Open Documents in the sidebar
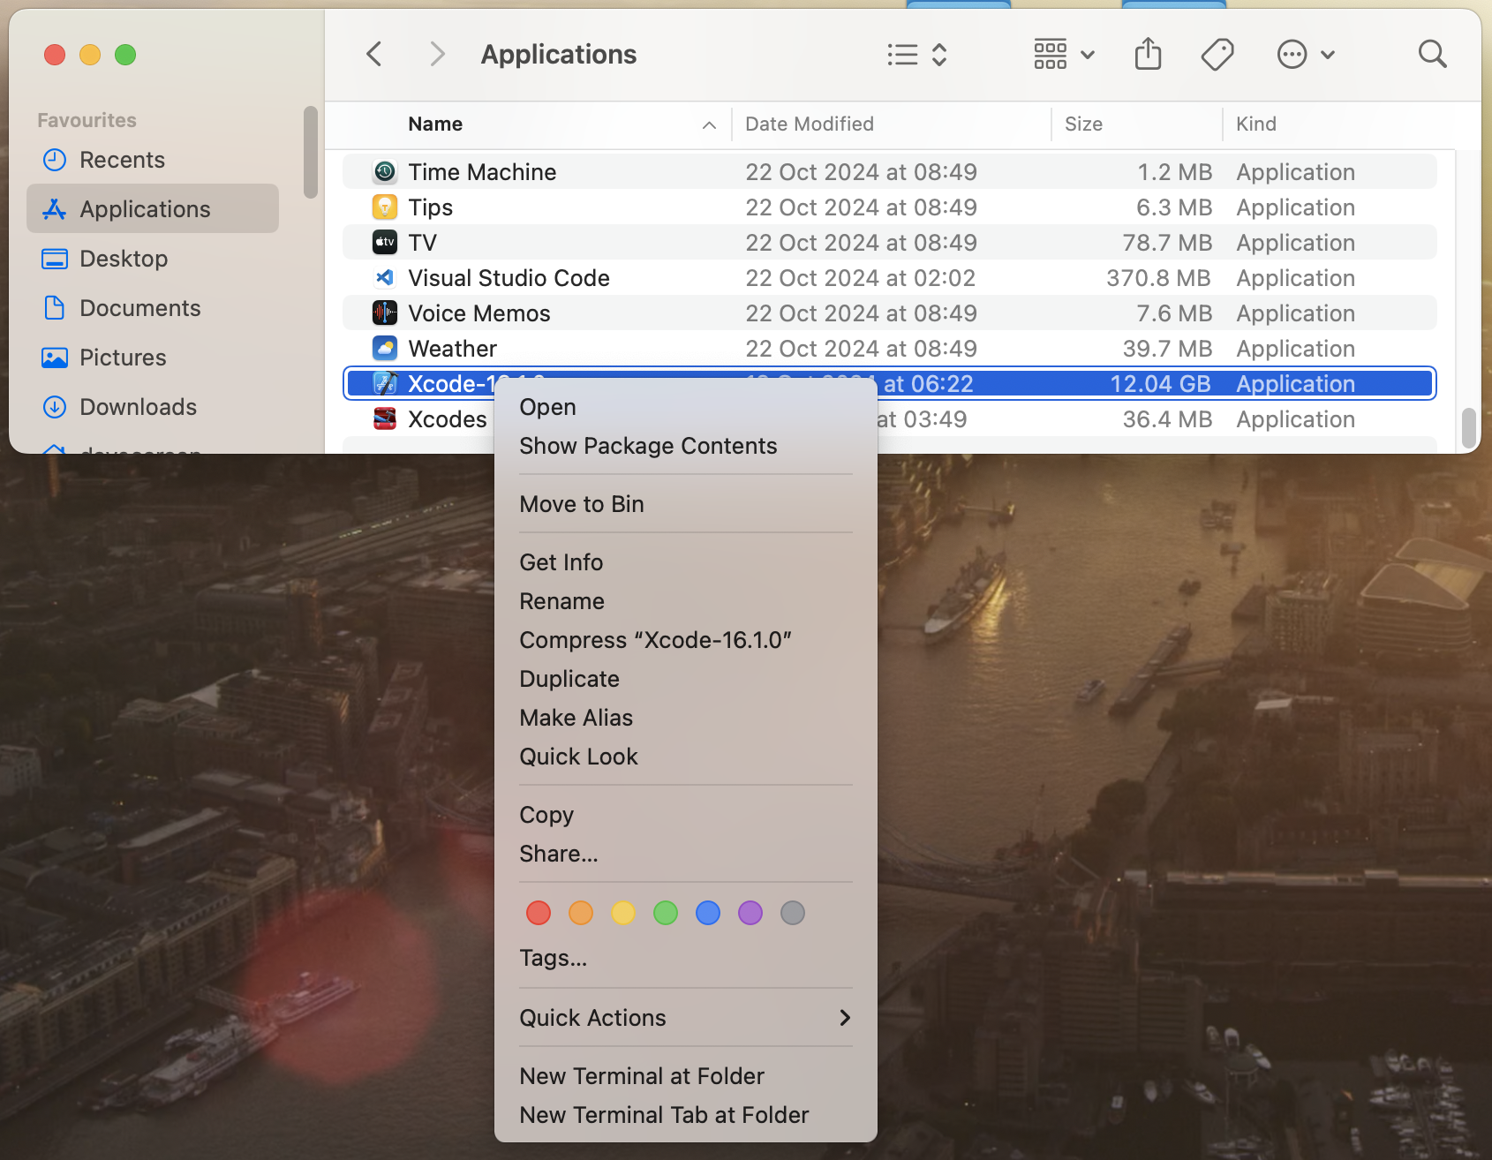 coord(153,308)
